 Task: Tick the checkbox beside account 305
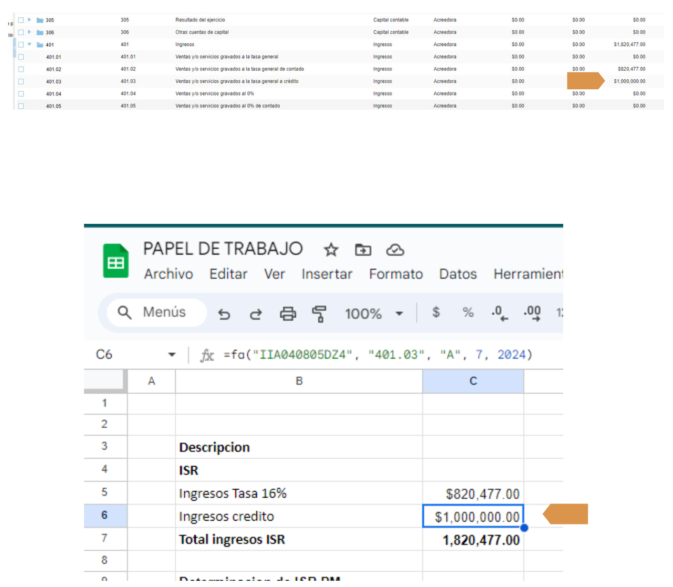(21, 20)
